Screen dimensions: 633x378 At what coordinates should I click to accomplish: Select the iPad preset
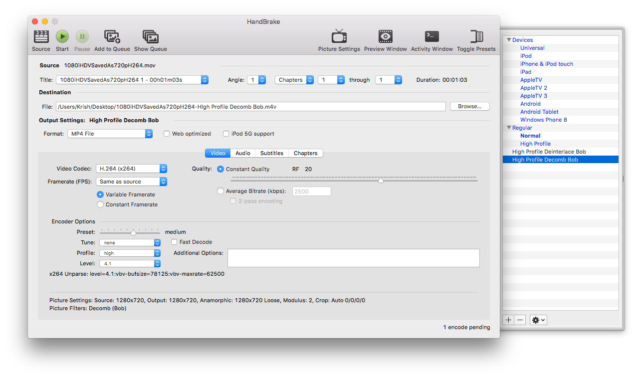coord(526,72)
